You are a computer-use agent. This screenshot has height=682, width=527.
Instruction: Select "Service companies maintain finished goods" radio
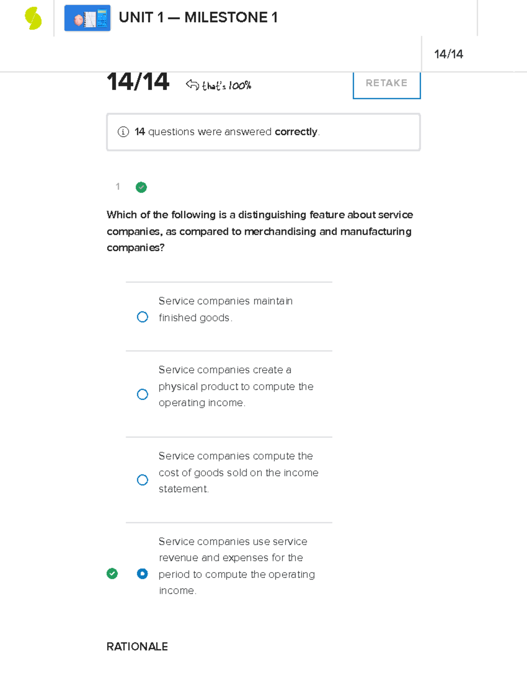click(x=143, y=317)
